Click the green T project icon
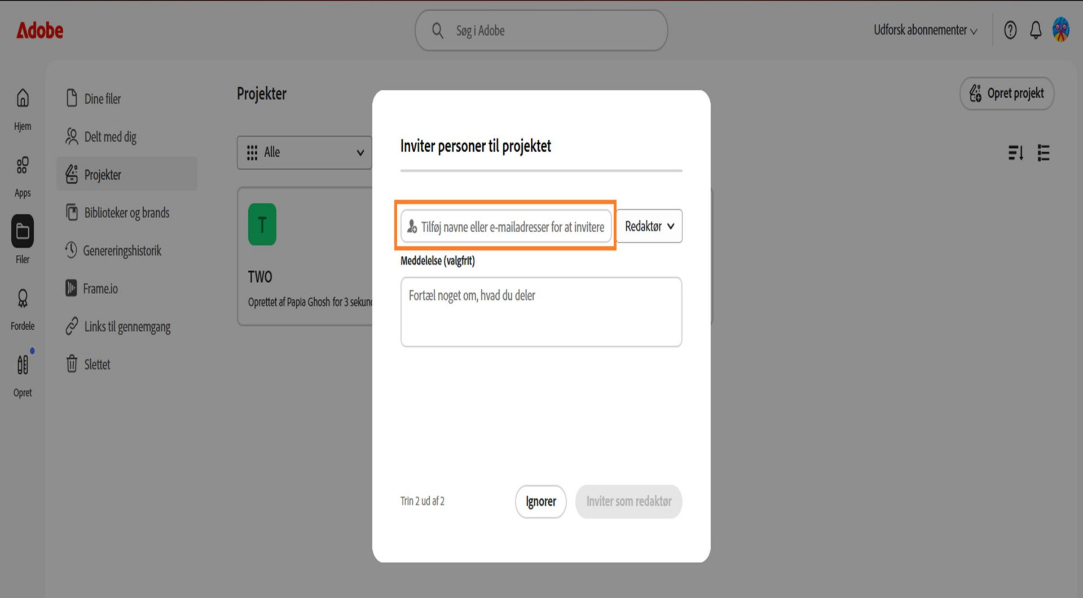The image size is (1083, 598). click(x=262, y=224)
